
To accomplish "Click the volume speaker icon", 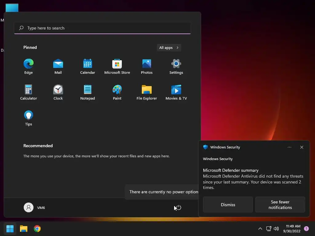I will pos(276,229).
